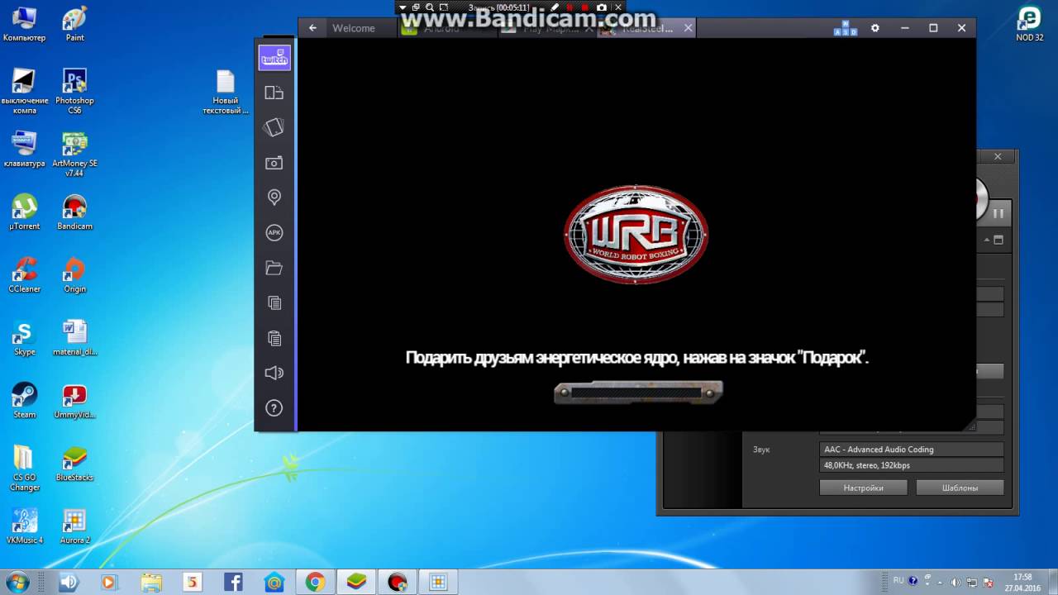Open the Twitch streaming panel in BlueStacks sidebar
The height and width of the screenshot is (595, 1058).
point(274,58)
